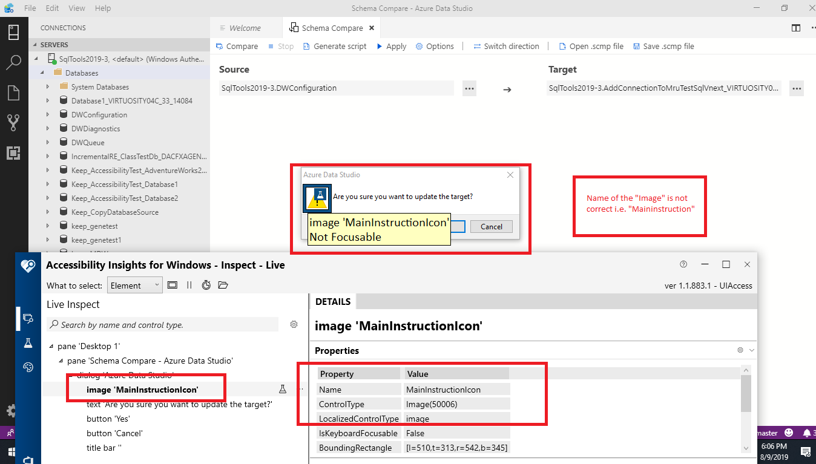Open the Connections panel in Azure Data Studio
The width and height of the screenshot is (816, 464).
click(x=13, y=32)
